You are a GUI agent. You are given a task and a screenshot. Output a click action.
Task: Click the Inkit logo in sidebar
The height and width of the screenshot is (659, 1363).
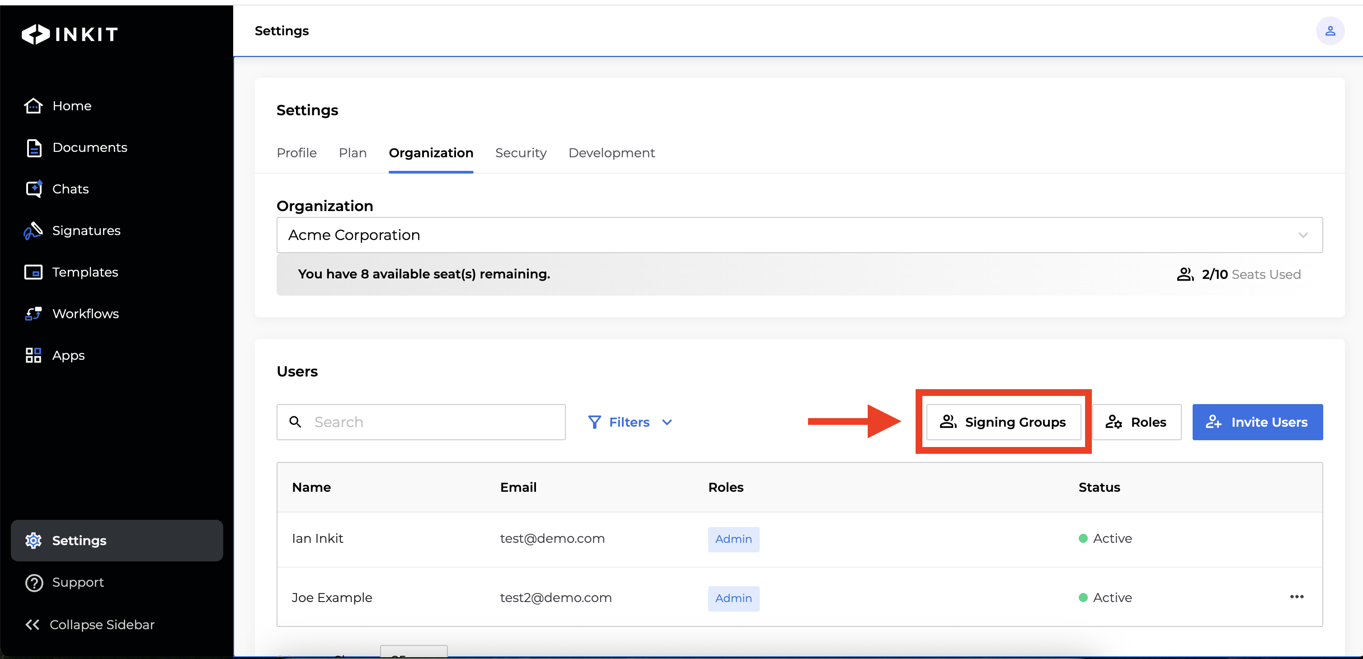coord(70,34)
